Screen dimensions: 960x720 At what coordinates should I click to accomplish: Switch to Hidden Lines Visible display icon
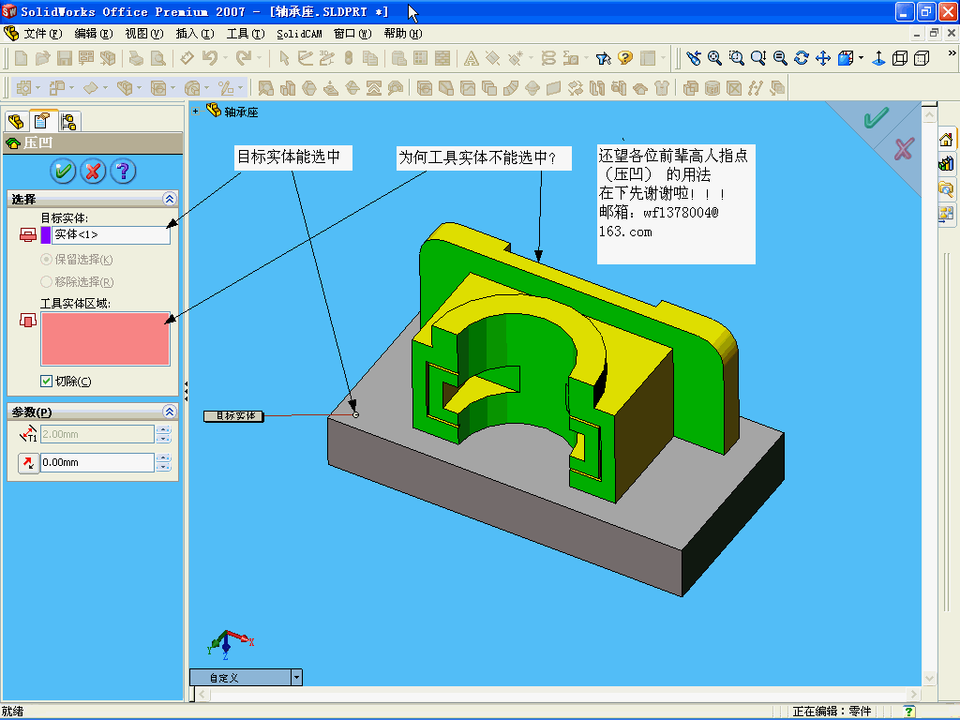click(922, 58)
